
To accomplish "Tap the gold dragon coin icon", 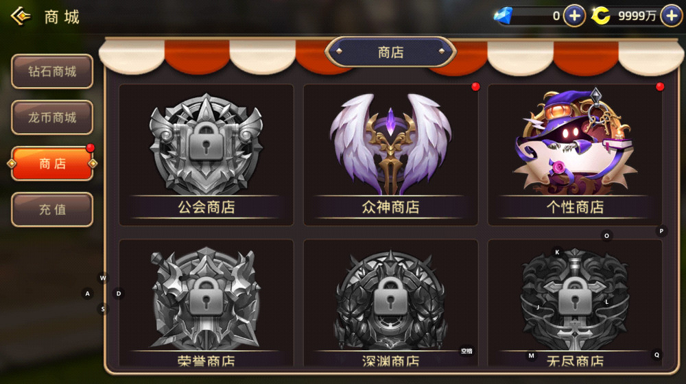I will click(601, 16).
